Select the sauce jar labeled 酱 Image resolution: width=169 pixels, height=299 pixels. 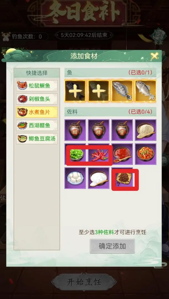tap(122, 130)
